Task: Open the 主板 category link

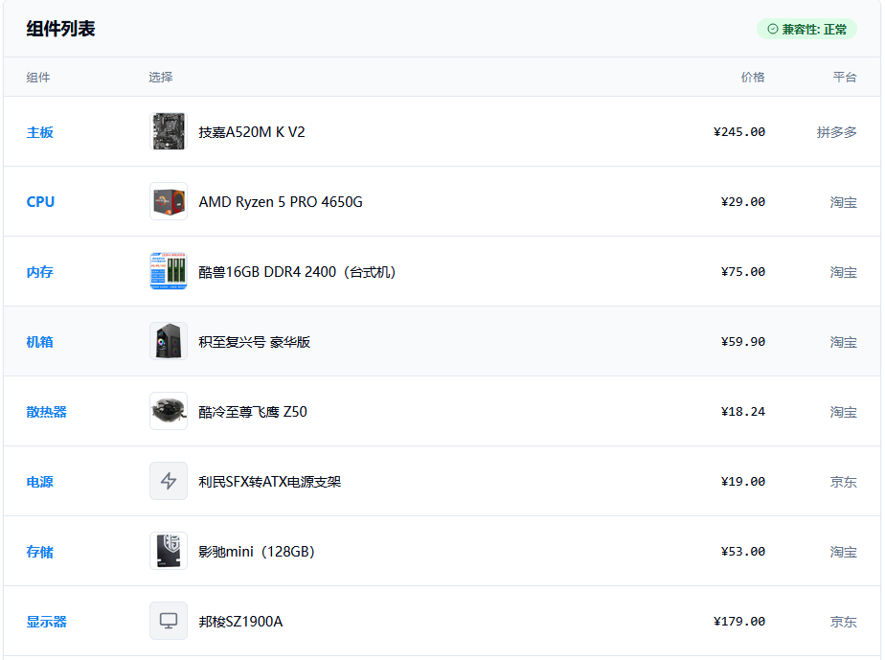Action: coord(40,132)
